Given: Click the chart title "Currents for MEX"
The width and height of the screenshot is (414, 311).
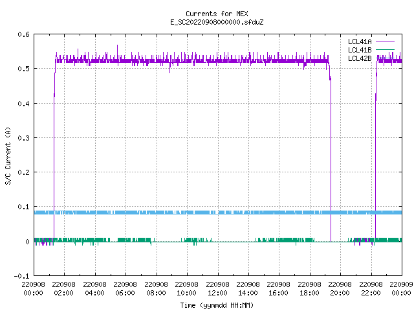Looking at the screenshot, I should pyautogui.click(x=217, y=14).
